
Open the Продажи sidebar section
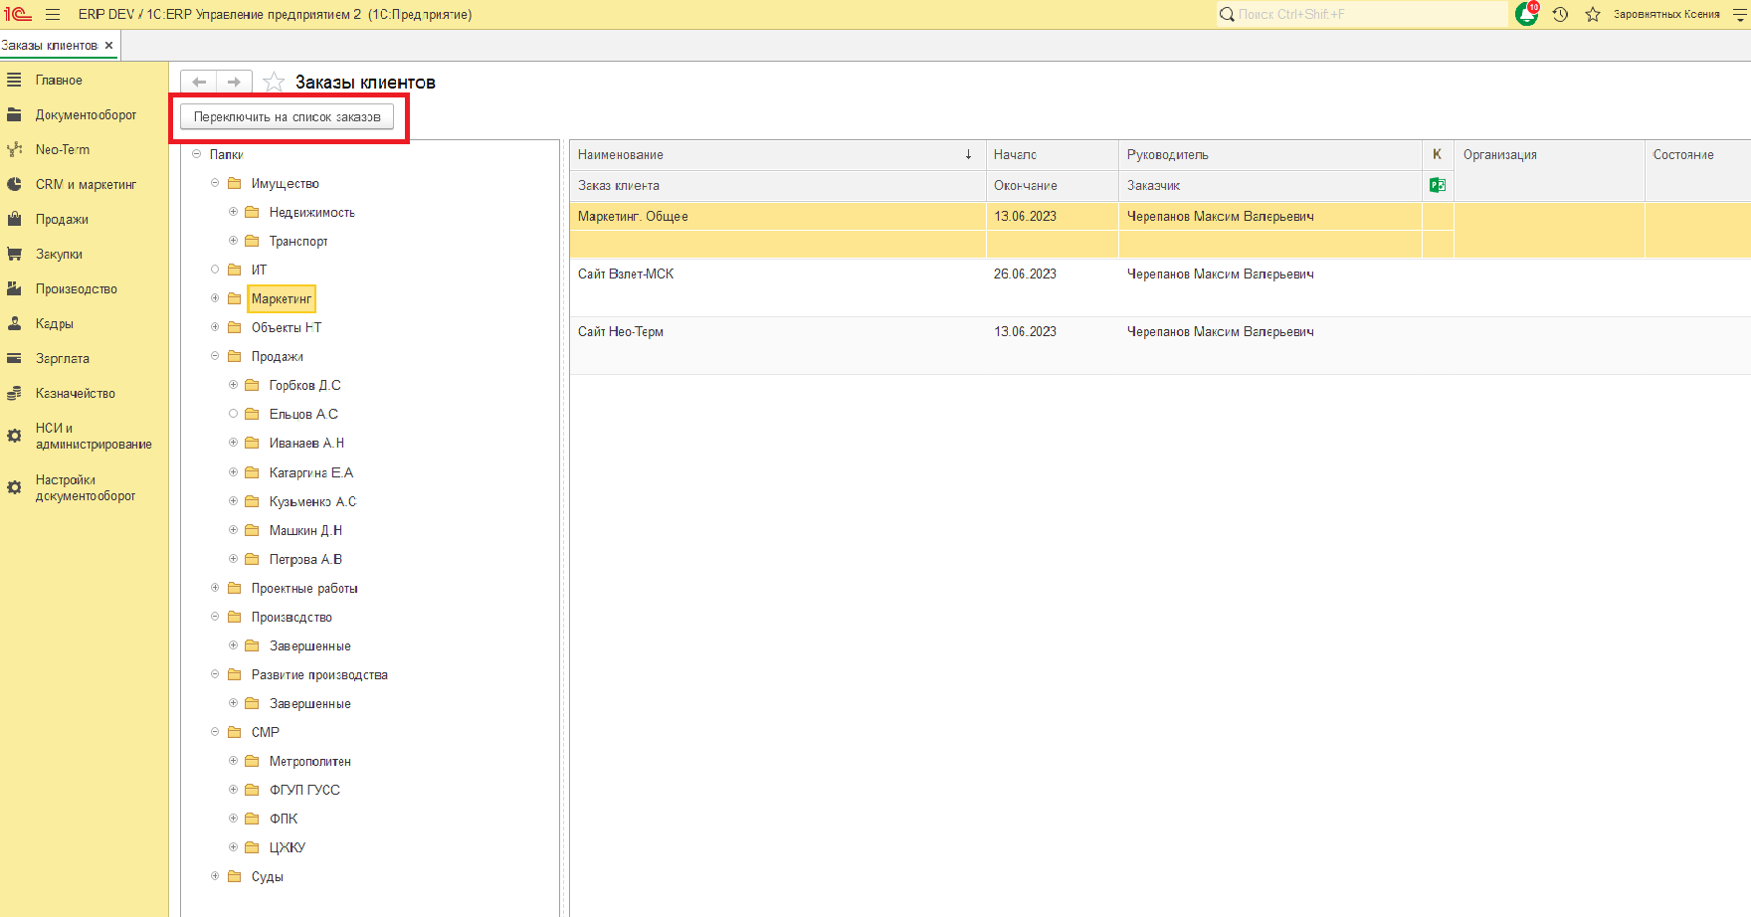pyautogui.click(x=62, y=219)
